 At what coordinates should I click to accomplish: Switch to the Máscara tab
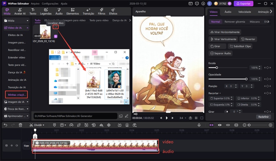[255, 22]
